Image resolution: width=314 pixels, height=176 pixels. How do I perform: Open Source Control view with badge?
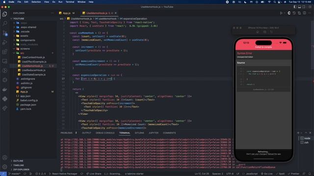click(x=4, y=33)
